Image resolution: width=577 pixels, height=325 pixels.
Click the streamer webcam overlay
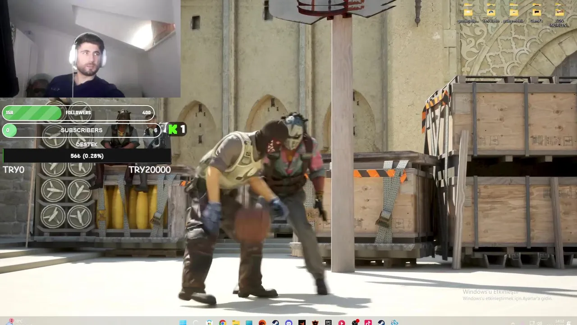[90, 49]
